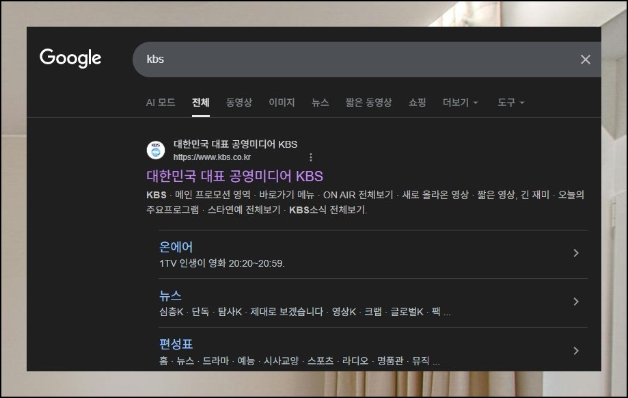Image resolution: width=628 pixels, height=398 pixels.
Task: Open the 대한민국 대표 공영미디어 KBS result title
Action: pos(234,176)
